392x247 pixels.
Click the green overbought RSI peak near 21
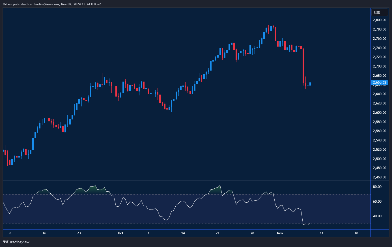217,189
